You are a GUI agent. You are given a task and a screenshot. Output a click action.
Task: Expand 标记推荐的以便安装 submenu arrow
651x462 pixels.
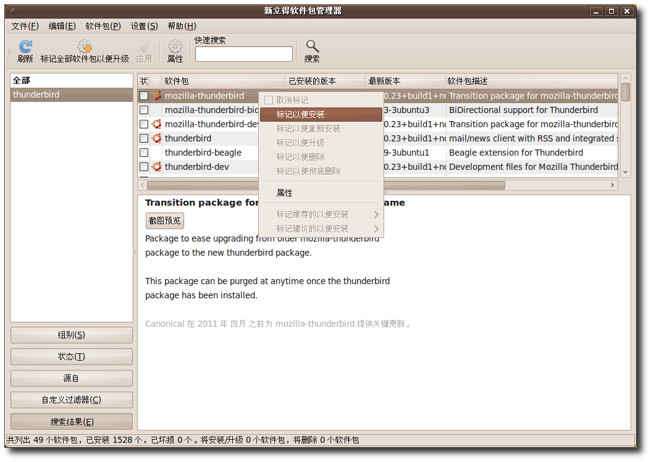pyautogui.click(x=376, y=214)
